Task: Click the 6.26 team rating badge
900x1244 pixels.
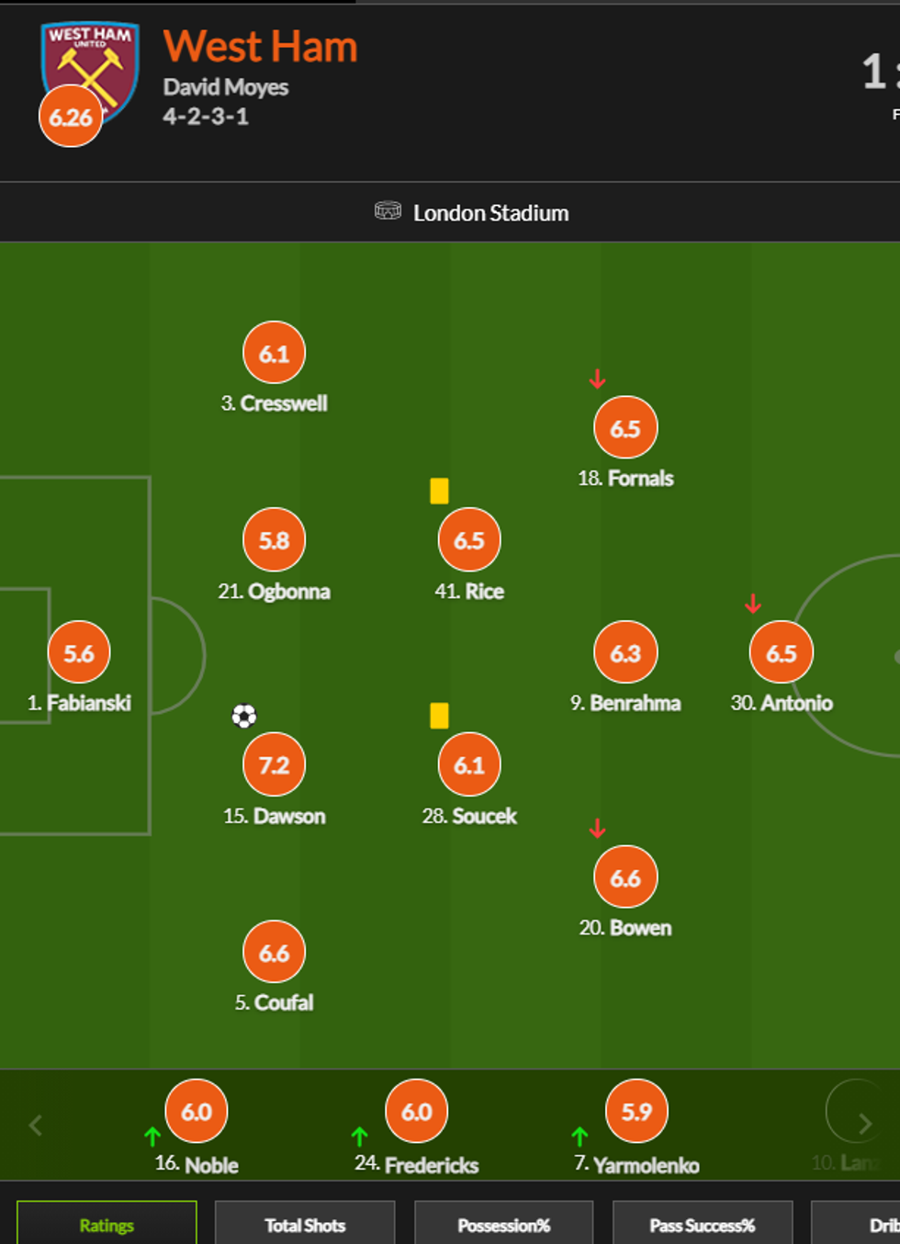Action: click(x=71, y=117)
